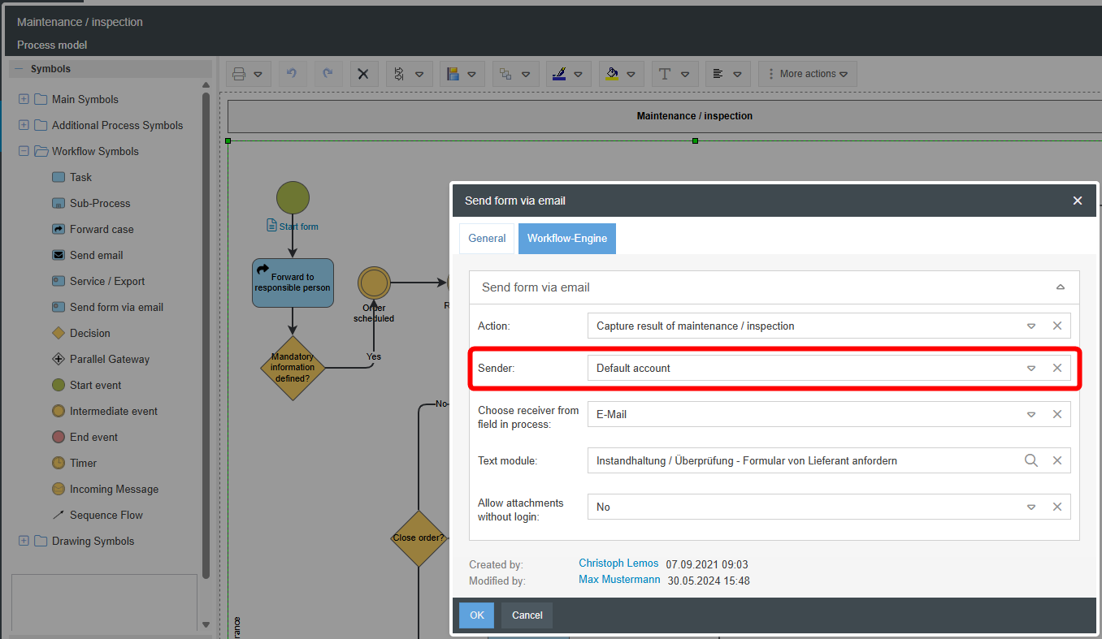1102x639 pixels.
Task: Select the Task symbol icon
Action: pos(59,177)
